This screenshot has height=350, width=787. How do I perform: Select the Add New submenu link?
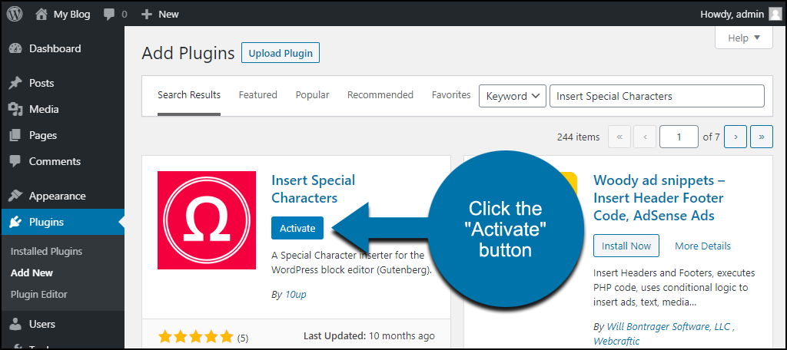[x=32, y=273]
